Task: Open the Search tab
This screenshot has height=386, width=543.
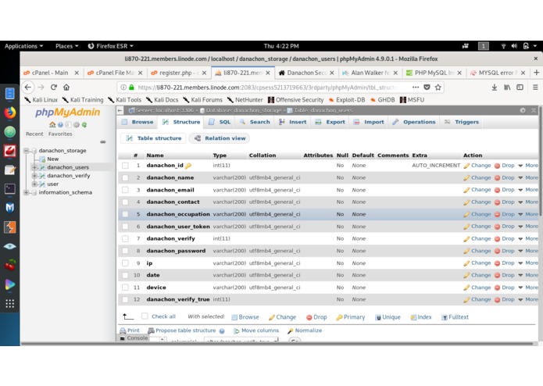Action: coord(255,122)
